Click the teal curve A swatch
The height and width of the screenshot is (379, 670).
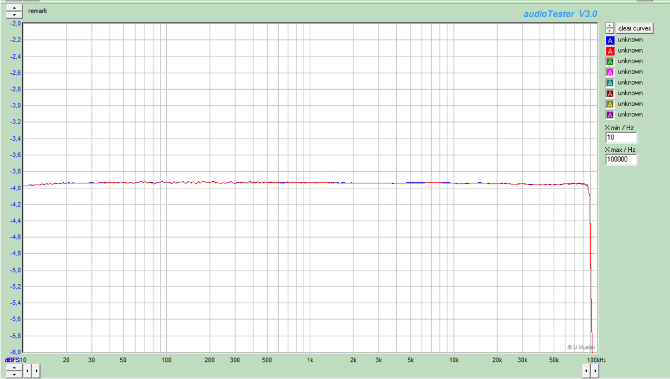point(610,83)
